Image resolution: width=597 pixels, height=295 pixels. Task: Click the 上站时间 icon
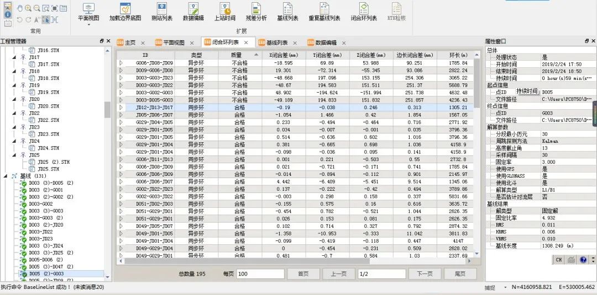[224, 10]
